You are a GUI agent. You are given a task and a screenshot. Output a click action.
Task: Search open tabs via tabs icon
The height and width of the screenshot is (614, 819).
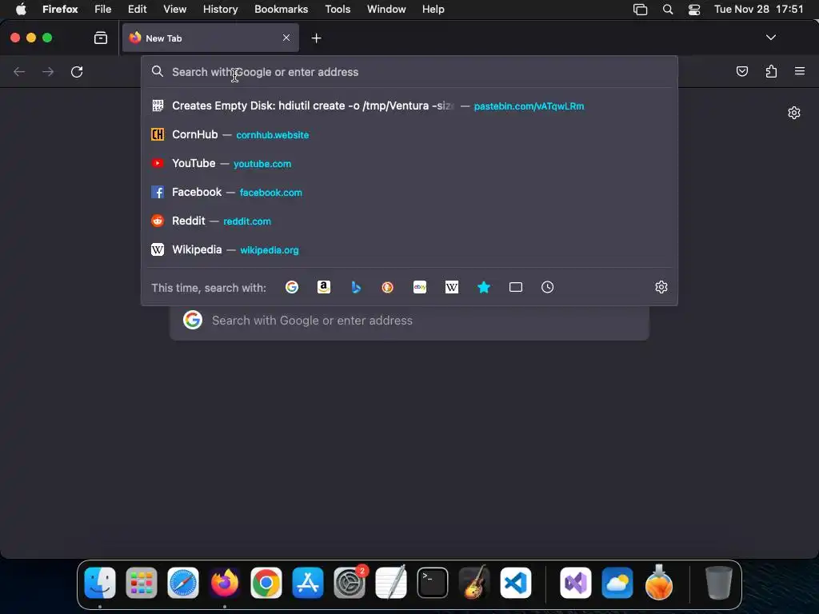point(516,287)
